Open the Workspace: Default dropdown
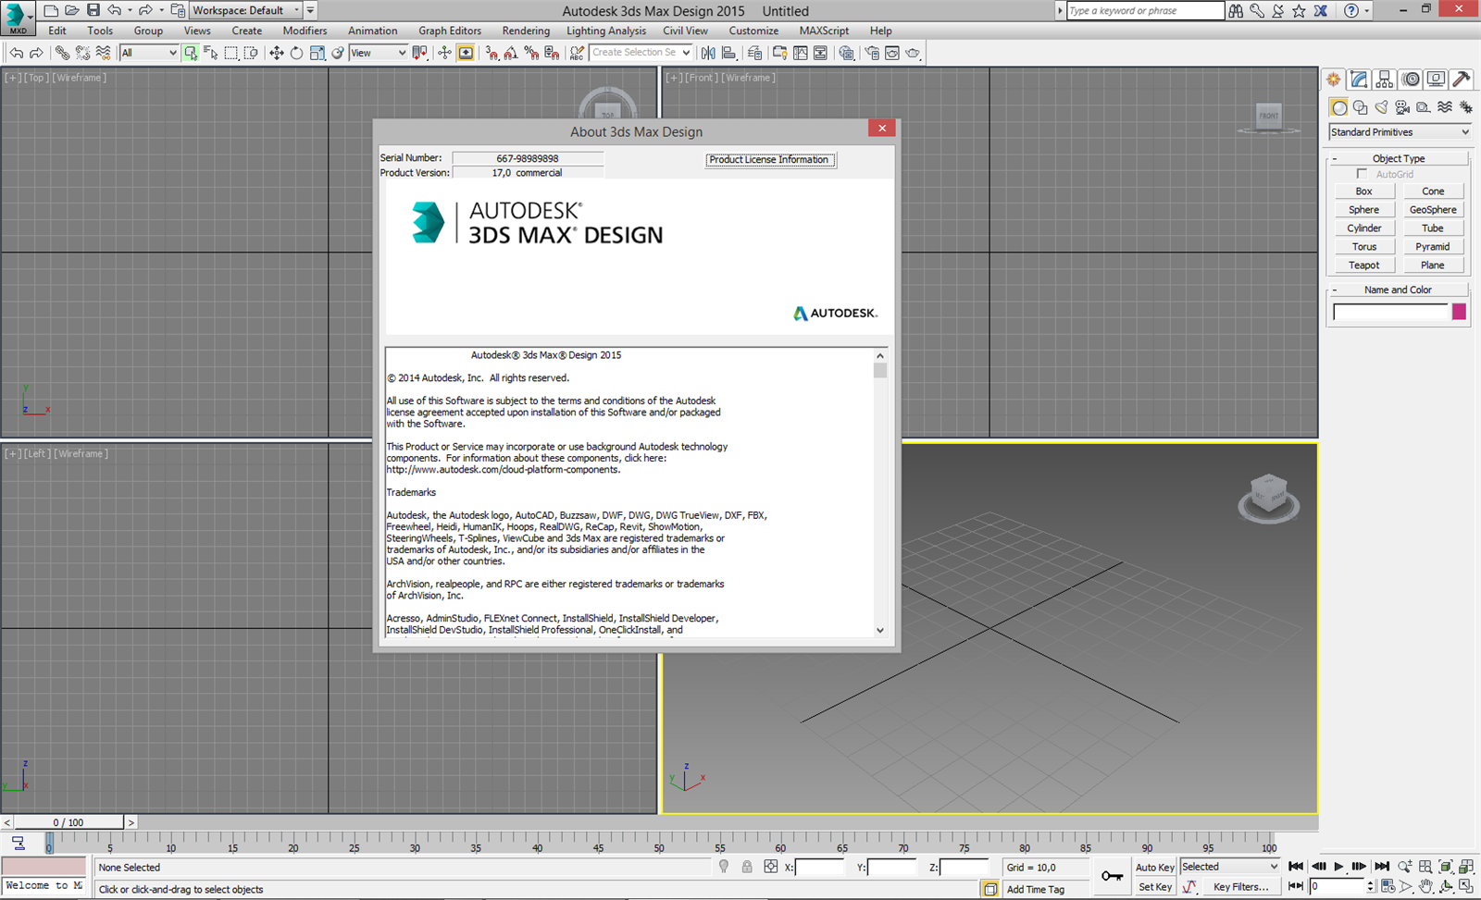This screenshot has height=900, width=1481. click(246, 10)
